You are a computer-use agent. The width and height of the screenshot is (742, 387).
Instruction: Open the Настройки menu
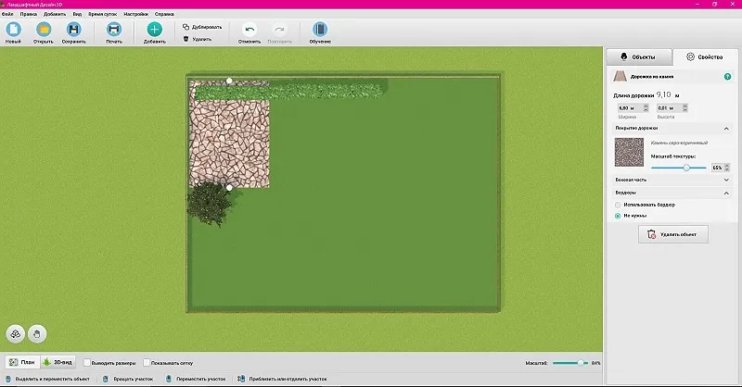click(135, 14)
